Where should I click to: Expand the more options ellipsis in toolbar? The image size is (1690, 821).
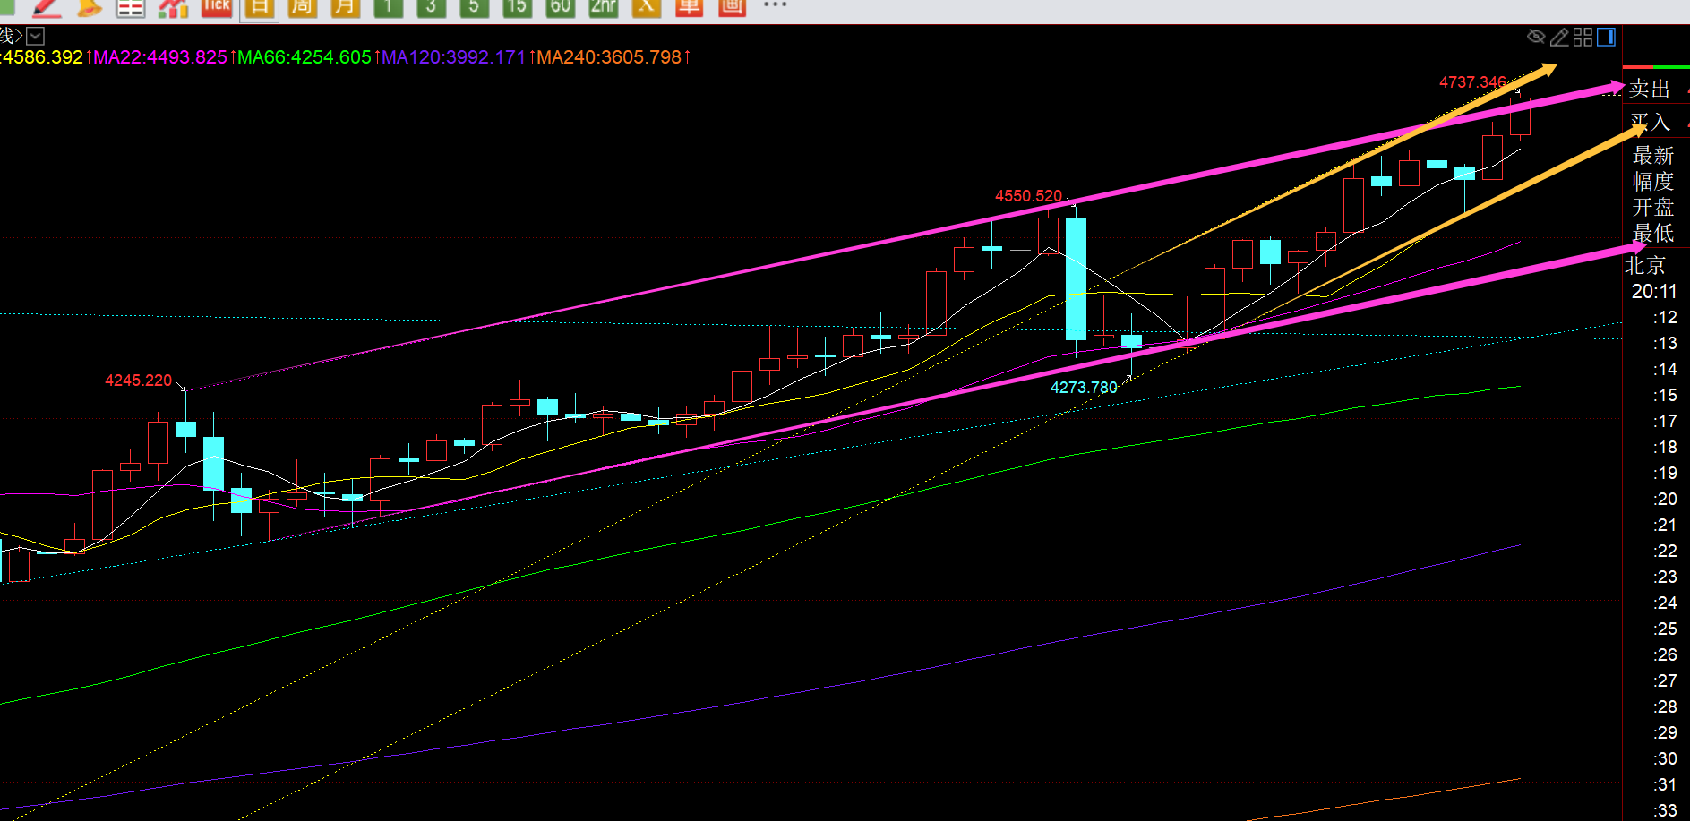point(775,5)
